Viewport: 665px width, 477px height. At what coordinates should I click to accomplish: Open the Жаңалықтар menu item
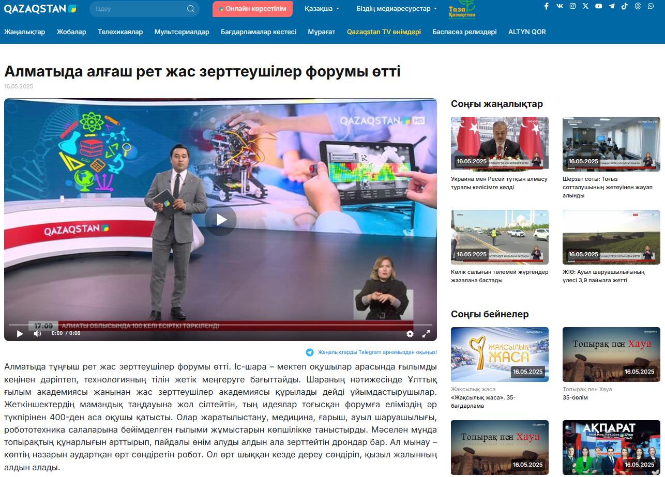pyautogui.click(x=25, y=32)
